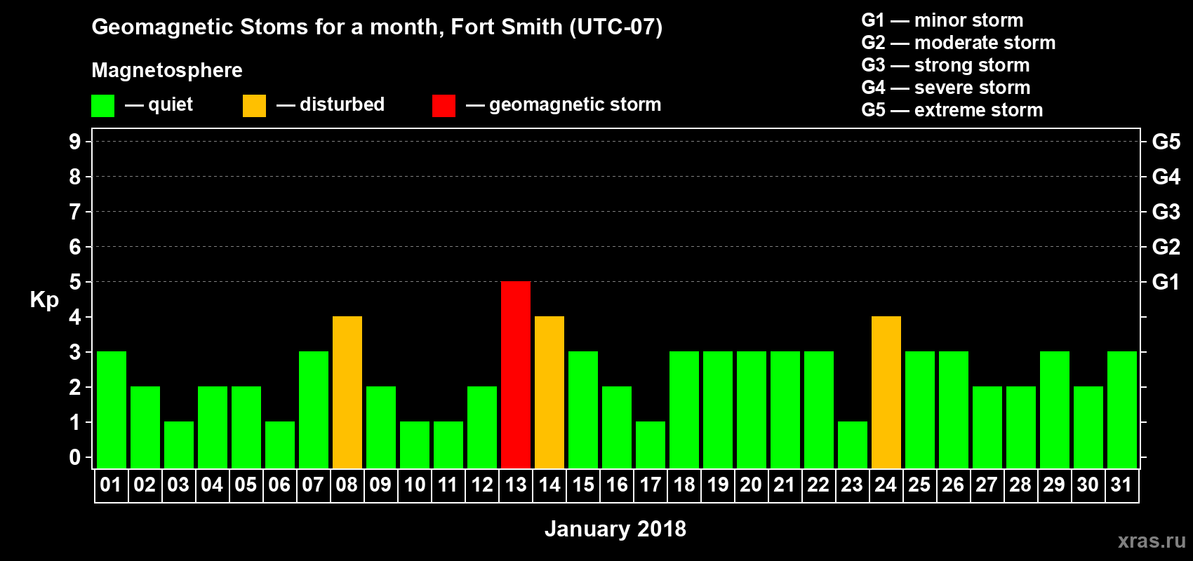Select the green bar for day 07
This screenshot has height=561, width=1193.
point(314,410)
